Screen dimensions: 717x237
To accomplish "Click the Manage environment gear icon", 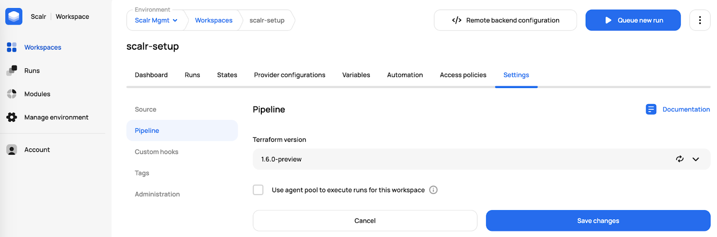I will pyautogui.click(x=12, y=117).
